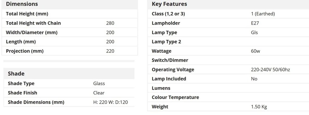Viewport: 309px width, 115px height.
Task: Click the Operating Voltage value
Action: click(x=270, y=69)
